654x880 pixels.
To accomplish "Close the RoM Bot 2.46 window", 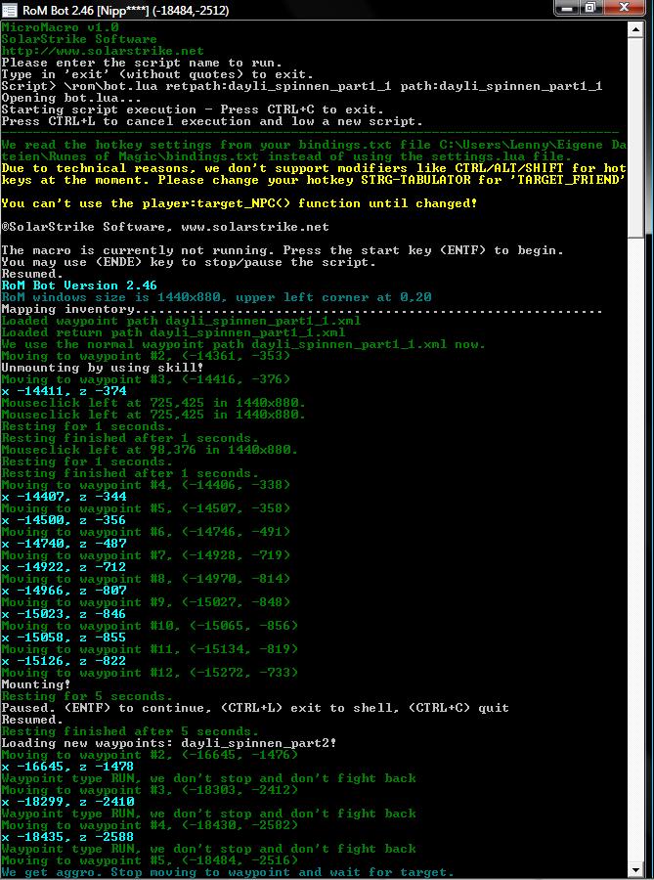I will 625,9.
